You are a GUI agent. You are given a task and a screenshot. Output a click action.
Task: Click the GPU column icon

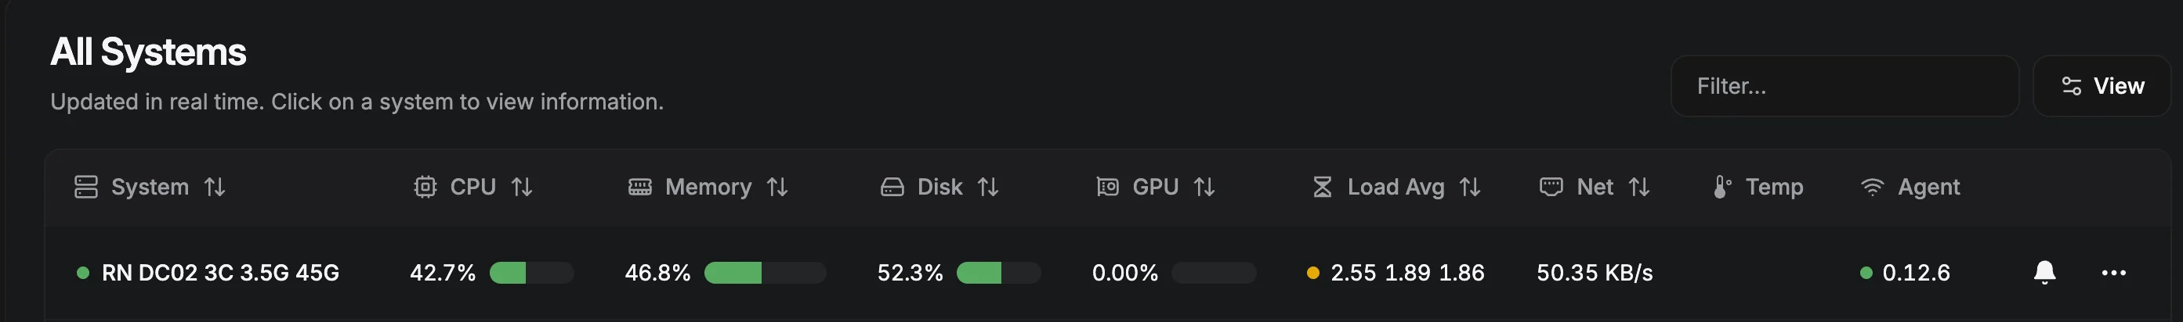point(1106,187)
